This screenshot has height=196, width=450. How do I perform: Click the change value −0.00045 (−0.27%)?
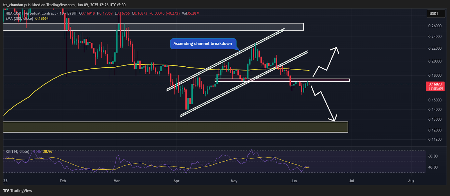164,13
